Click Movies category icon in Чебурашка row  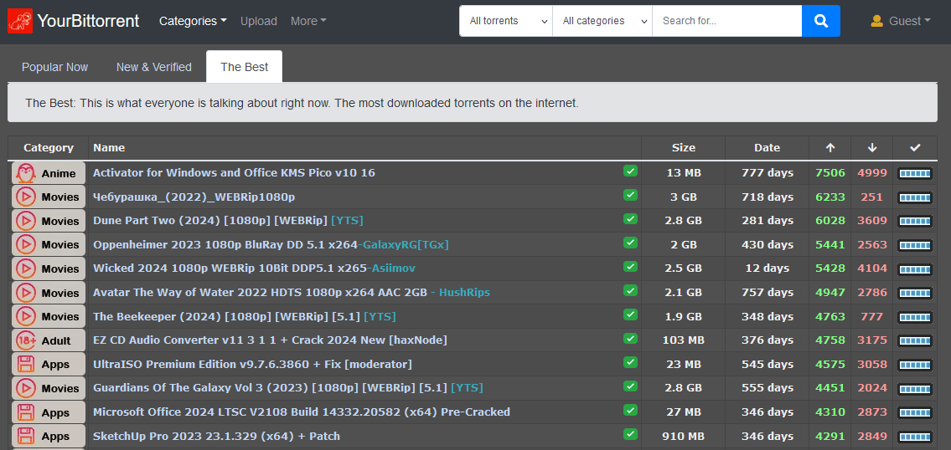coord(25,197)
